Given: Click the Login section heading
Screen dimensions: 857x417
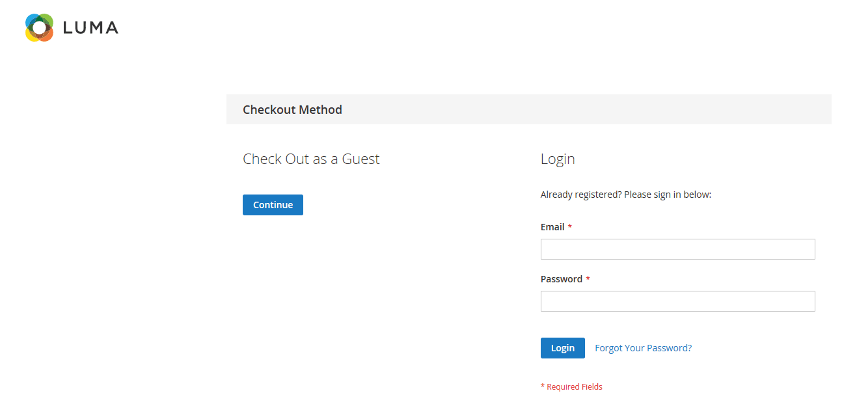Looking at the screenshot, I should tap(558, 159).
